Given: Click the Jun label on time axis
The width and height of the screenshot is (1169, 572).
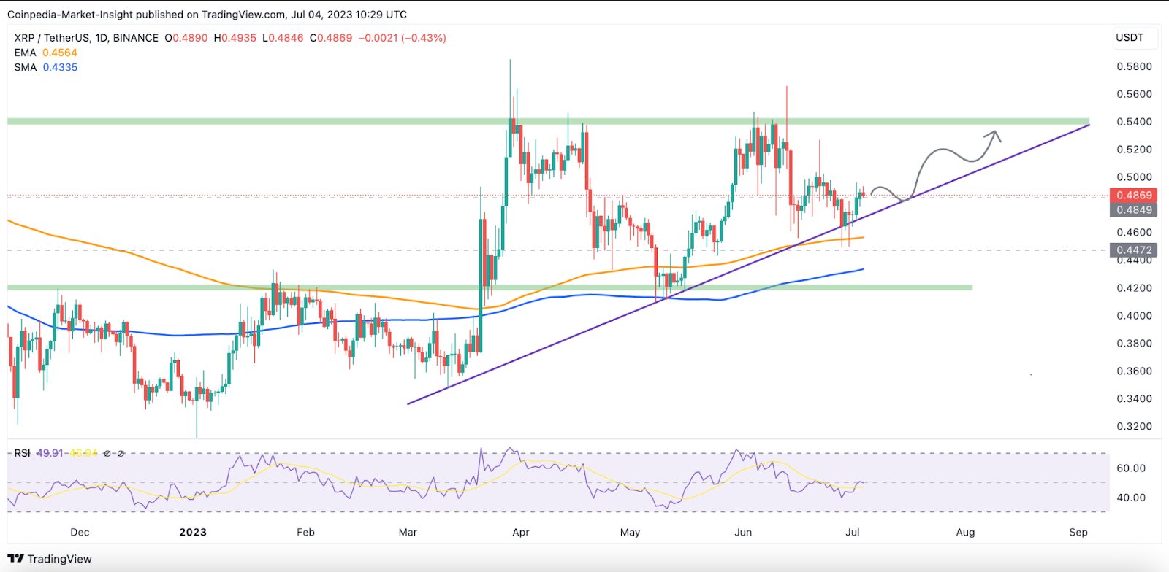Looking at the screenshot, I should coord(743,533).
